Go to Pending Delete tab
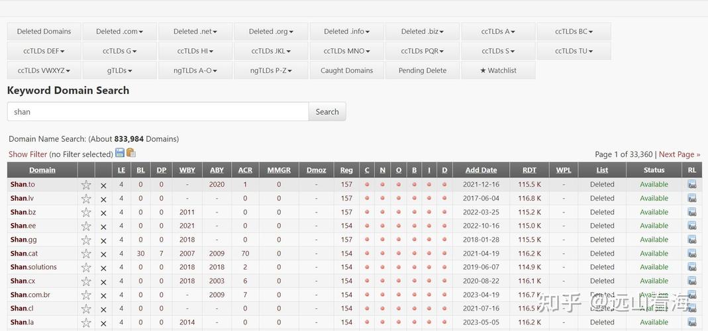 [423, 70]
